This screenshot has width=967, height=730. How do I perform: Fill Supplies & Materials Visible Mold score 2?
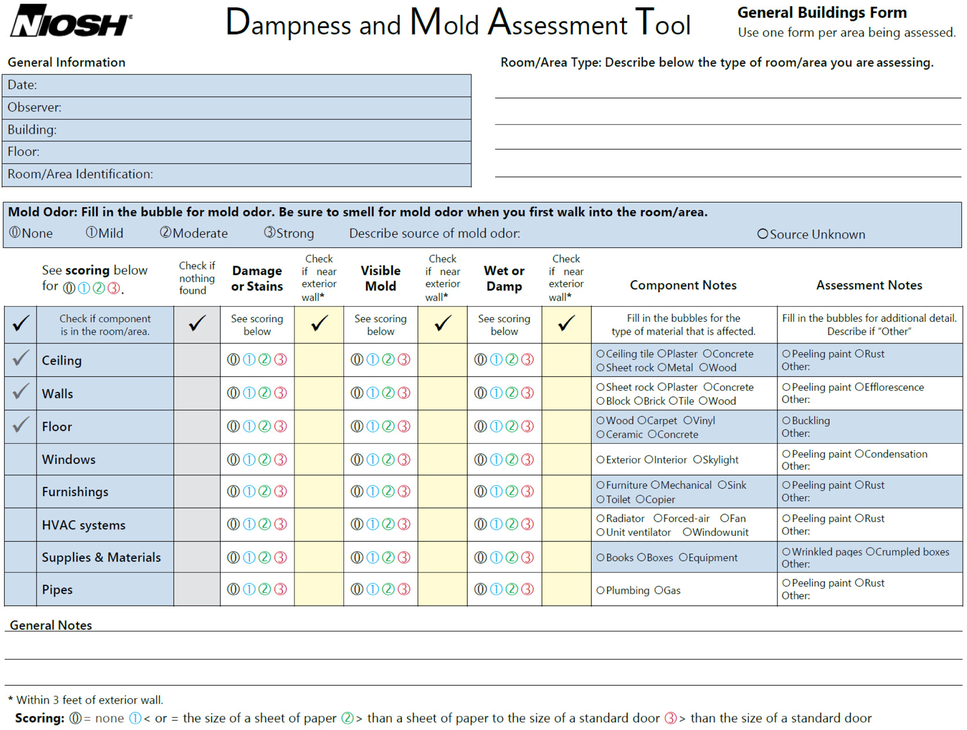(388, 557)
